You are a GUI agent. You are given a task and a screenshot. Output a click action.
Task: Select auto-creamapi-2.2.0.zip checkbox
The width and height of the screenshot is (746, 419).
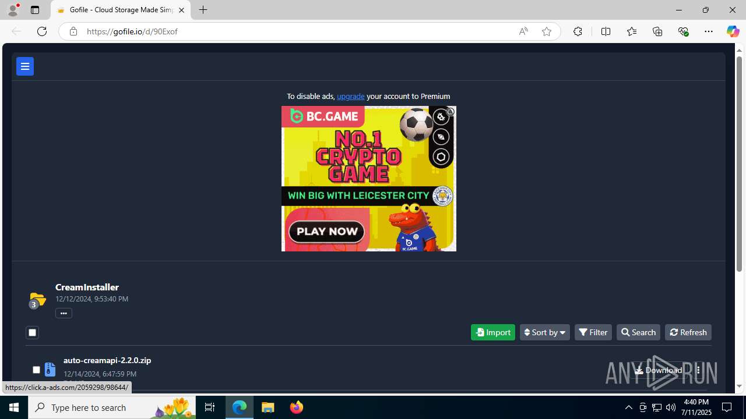pyautogui.click(x=36, y=370)
